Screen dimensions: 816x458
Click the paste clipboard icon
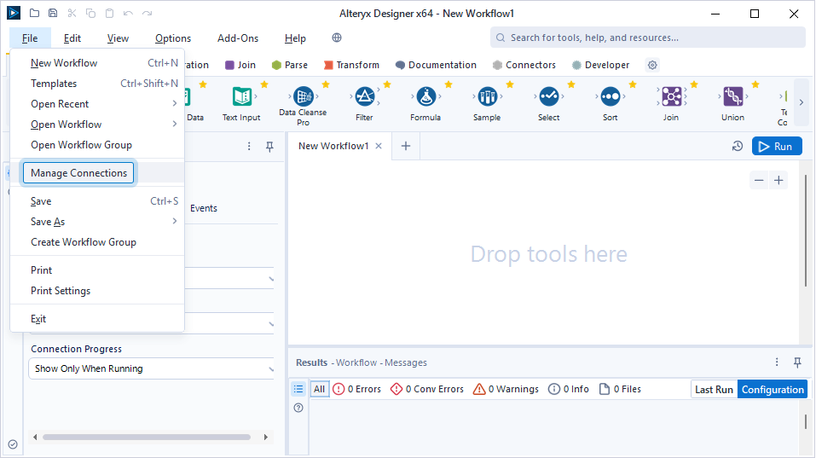point(109,13)
